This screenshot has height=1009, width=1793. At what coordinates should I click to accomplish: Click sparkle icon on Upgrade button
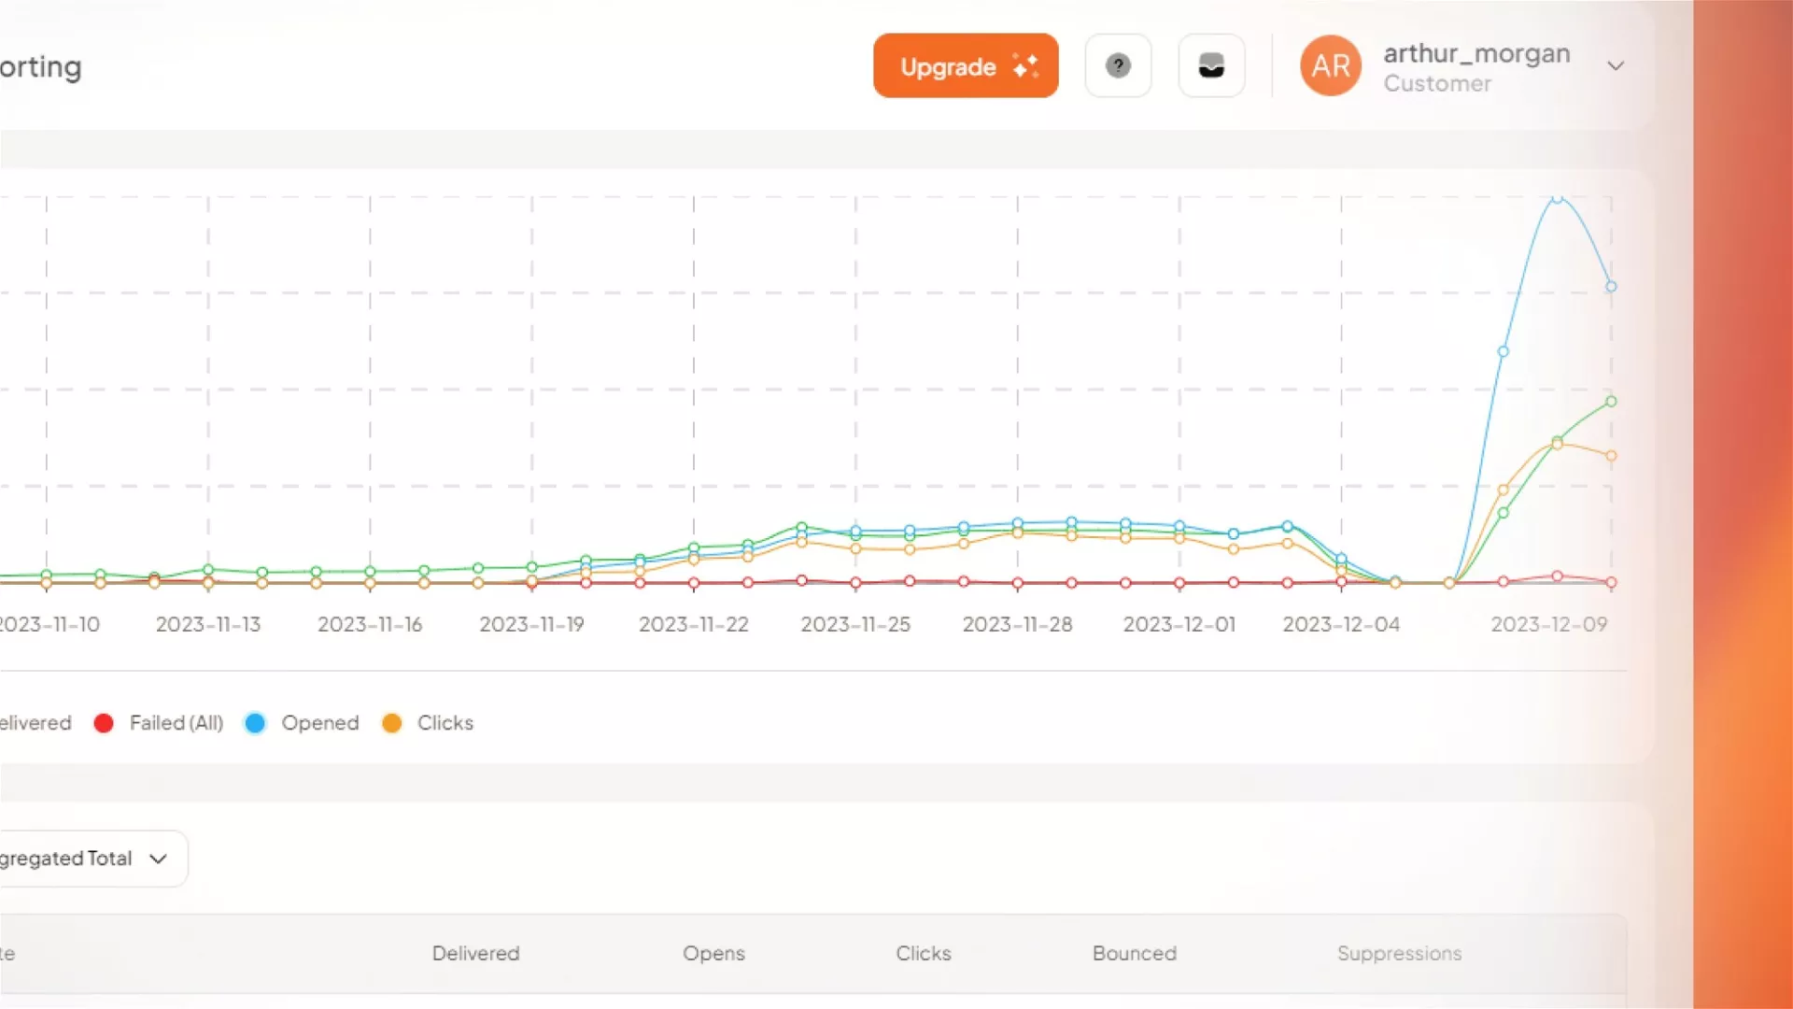(x=1025, y=66)
